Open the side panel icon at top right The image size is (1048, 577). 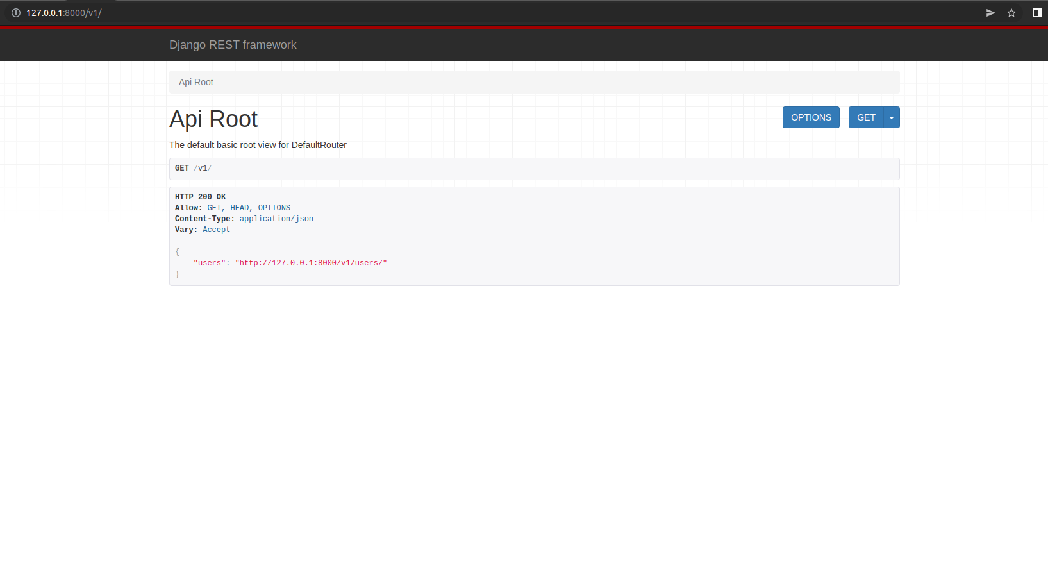(1036, 12)
